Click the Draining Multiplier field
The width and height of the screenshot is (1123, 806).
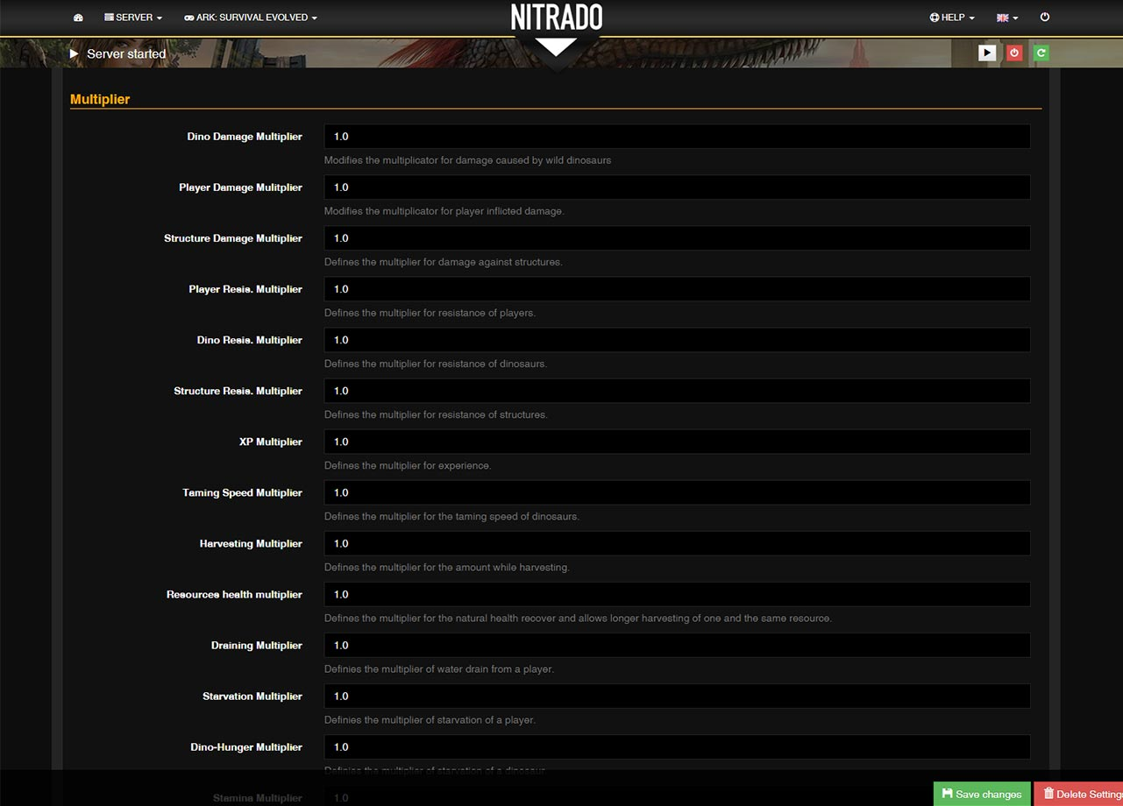coord(677,645)
